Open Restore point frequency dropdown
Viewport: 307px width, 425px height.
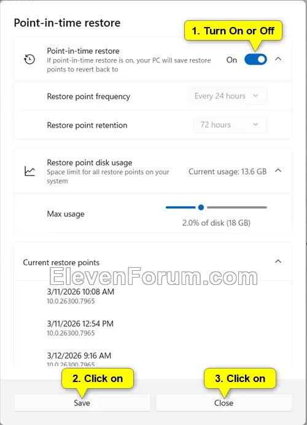(x=227, y=96)
